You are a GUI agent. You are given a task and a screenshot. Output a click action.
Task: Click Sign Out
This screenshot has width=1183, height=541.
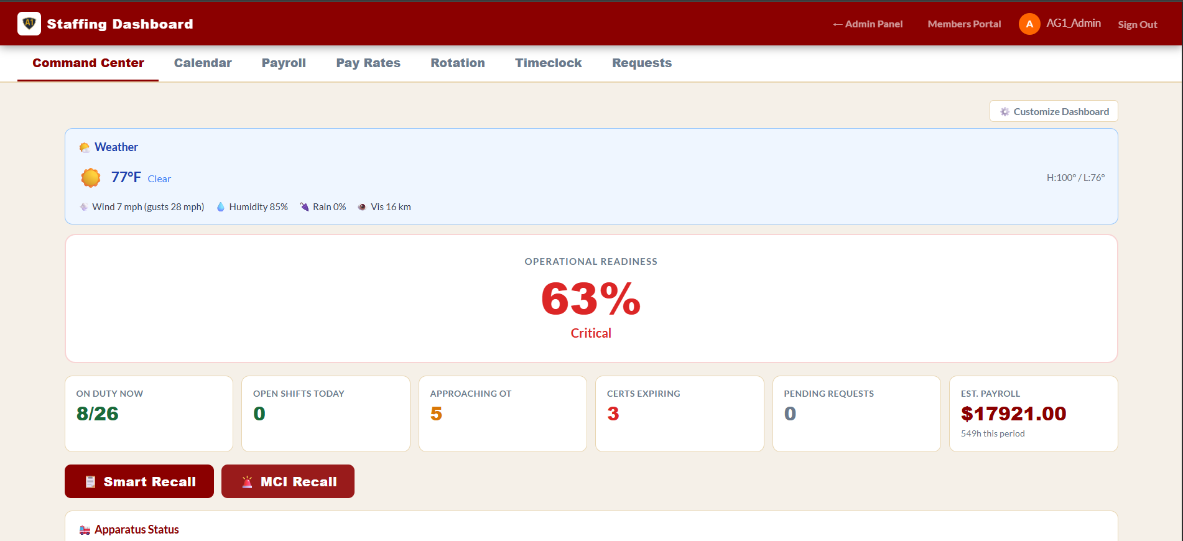[x=1138, y=24]
